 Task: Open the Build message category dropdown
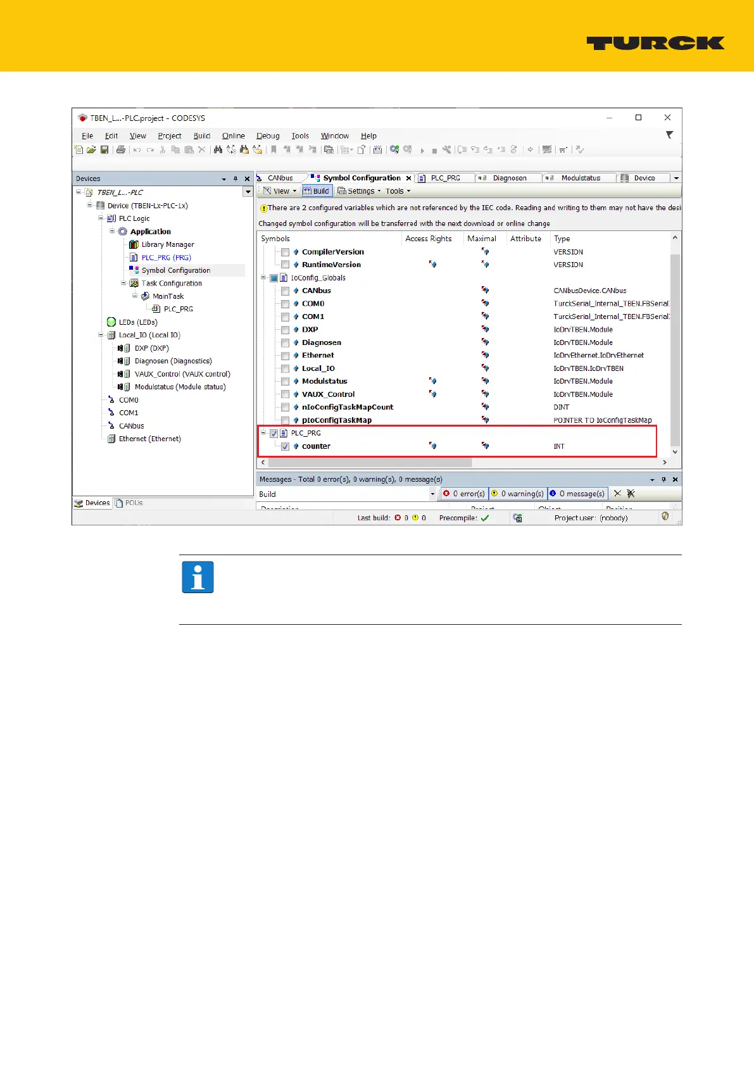tap(433, 494)
